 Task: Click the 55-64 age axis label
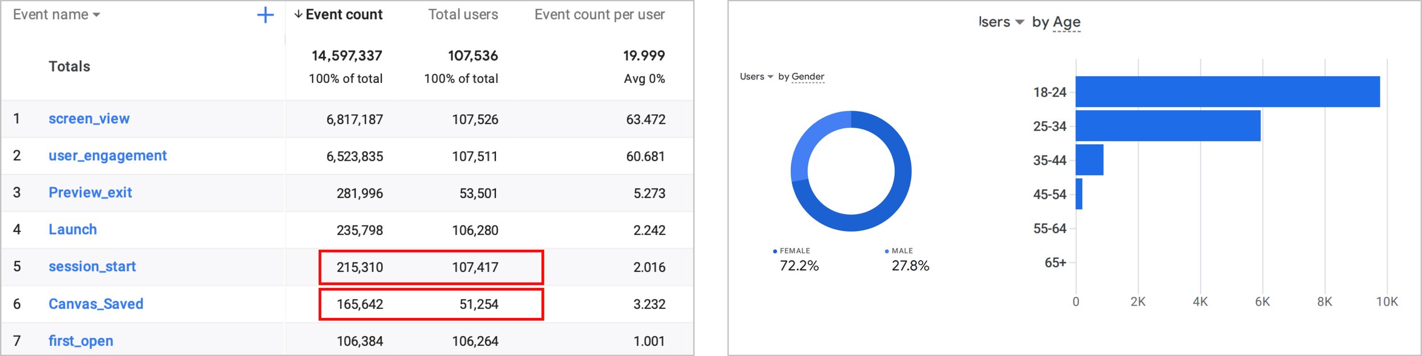pos(1049,228)
